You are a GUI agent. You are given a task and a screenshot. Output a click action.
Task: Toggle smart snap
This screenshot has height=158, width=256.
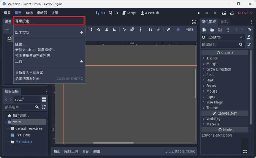click(x=125, y=30)
